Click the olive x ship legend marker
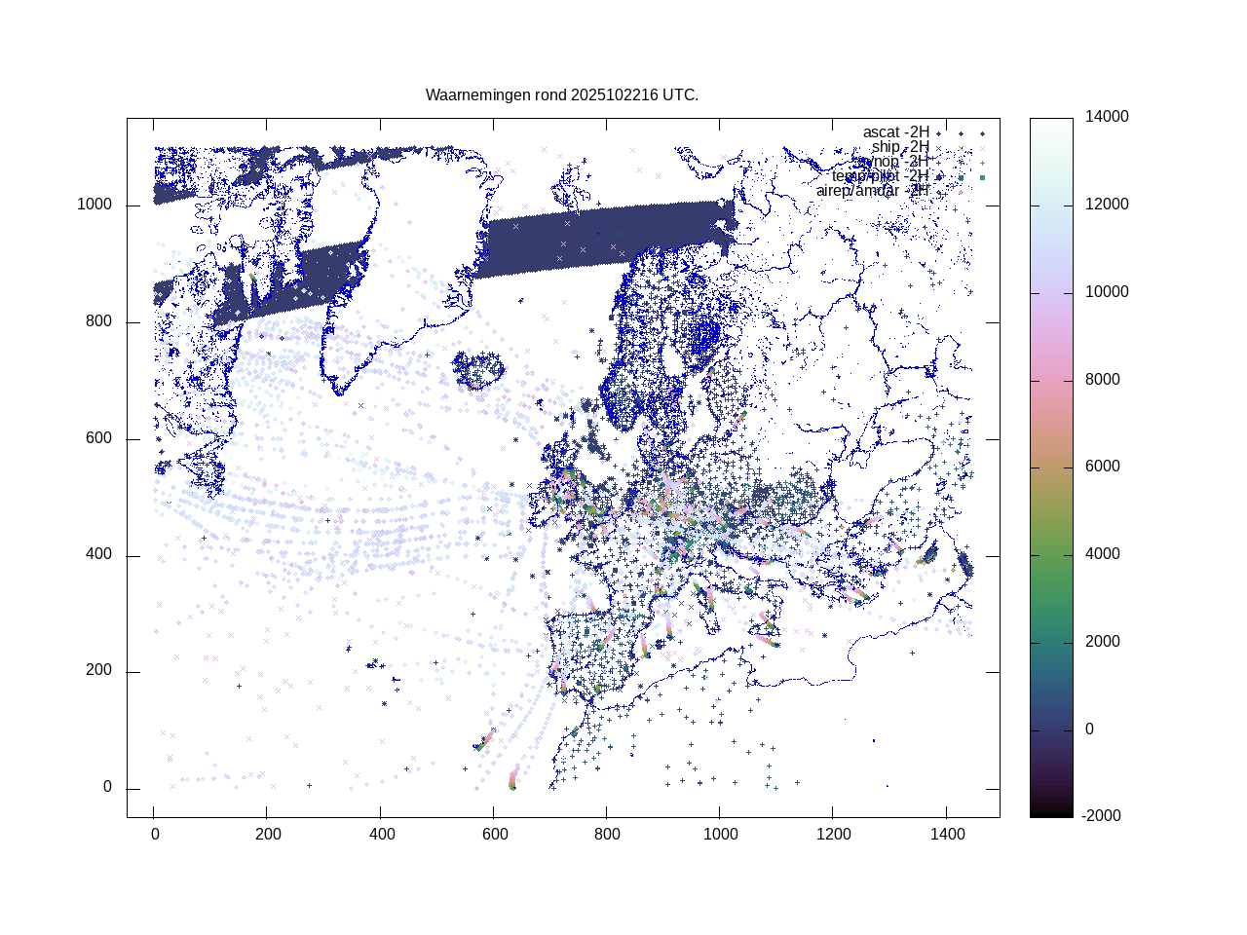The image size is (1247, 935). (x=961, y=148)
